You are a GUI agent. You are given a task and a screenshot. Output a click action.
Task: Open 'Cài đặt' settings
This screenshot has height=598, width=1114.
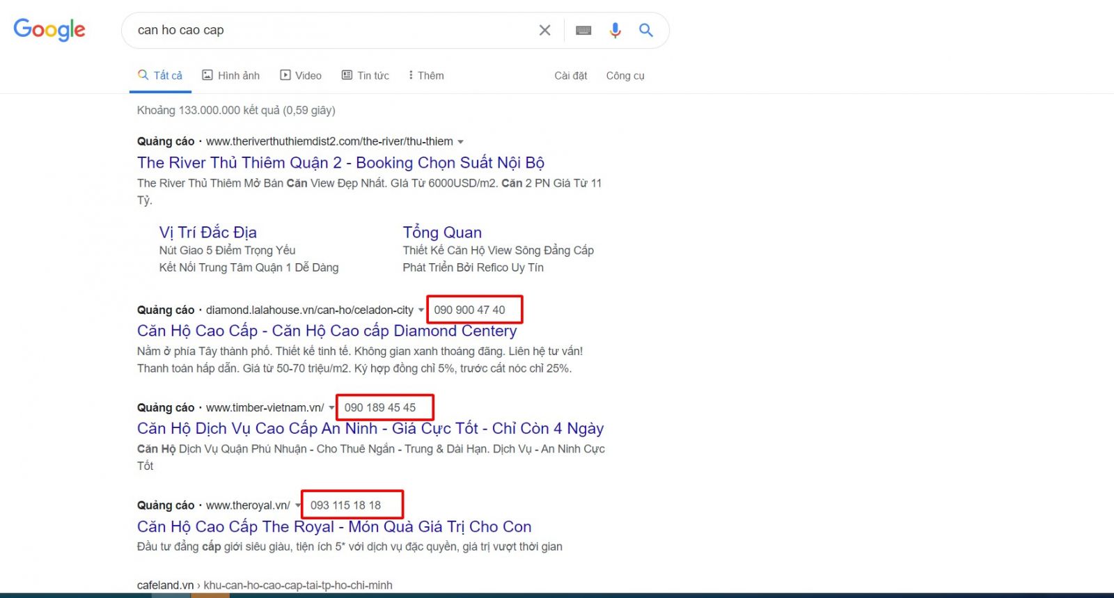tap(571, 75)
